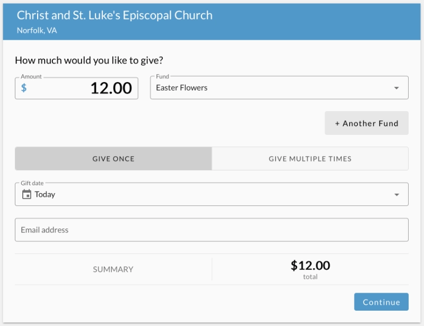Click the small Gift date field label

click(32, 183)
